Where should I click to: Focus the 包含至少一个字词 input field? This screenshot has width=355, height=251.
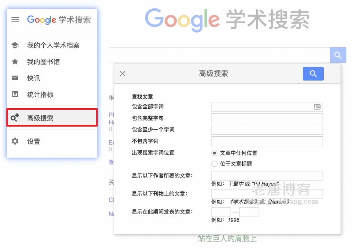(267, 130)
